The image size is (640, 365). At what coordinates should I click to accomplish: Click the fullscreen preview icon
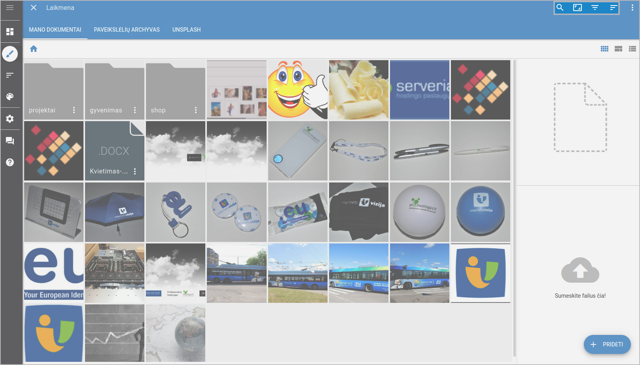point(578,8)
